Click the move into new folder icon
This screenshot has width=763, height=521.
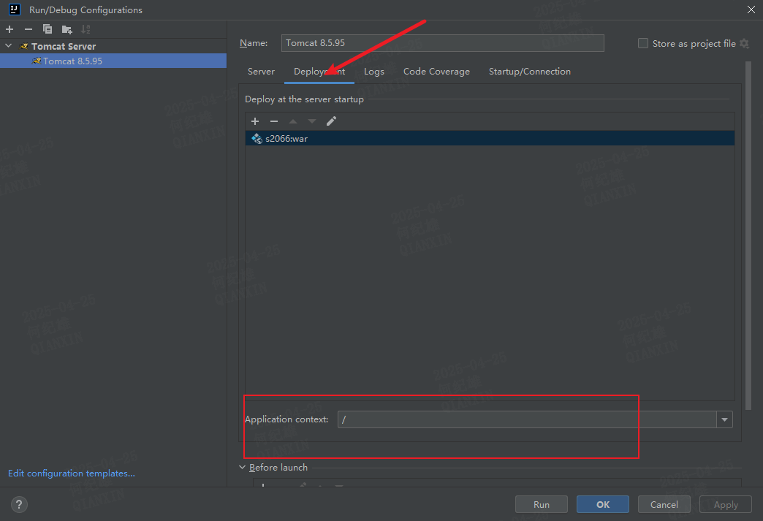click(67, 30)
